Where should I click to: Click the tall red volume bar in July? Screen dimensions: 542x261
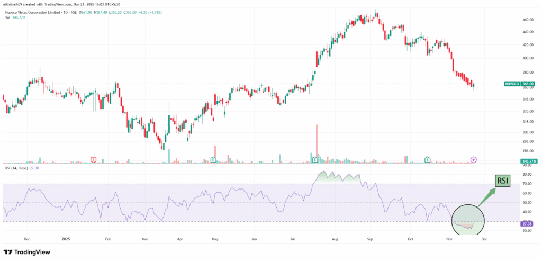point(317,142)
